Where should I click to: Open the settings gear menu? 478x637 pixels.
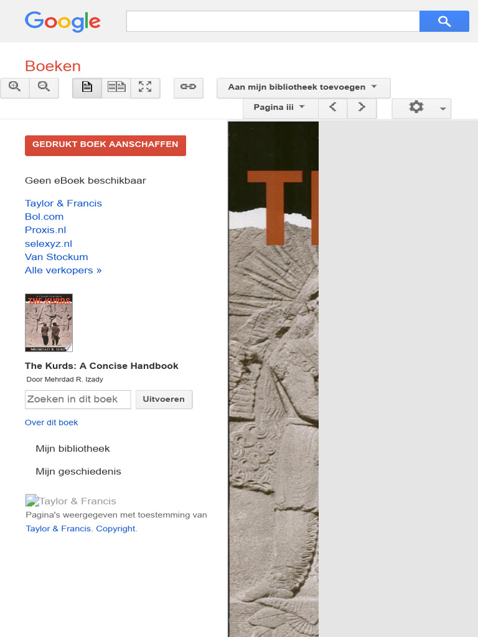tap(421, 108)
